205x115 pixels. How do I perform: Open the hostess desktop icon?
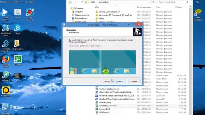tap(18, 14)
